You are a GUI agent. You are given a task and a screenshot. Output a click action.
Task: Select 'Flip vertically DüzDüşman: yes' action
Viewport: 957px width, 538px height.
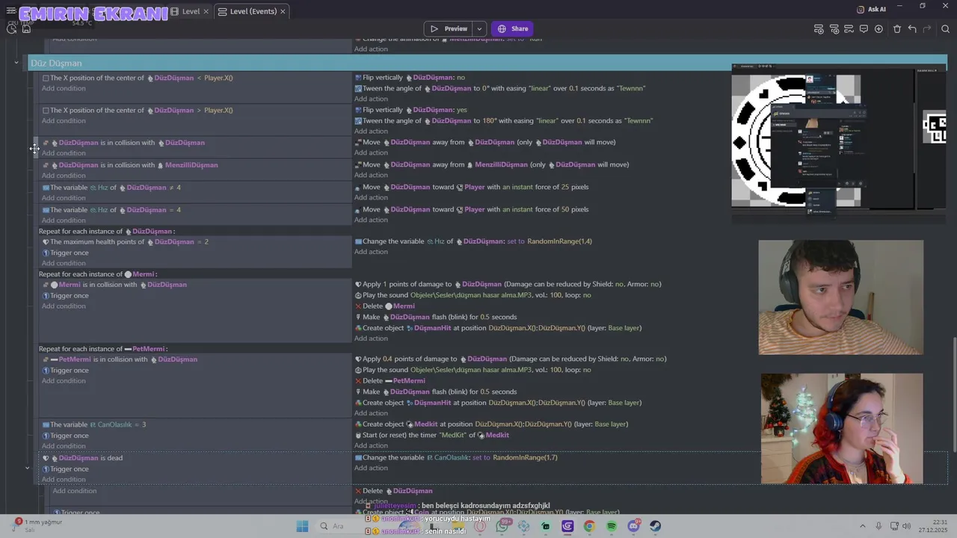(411, 110)
